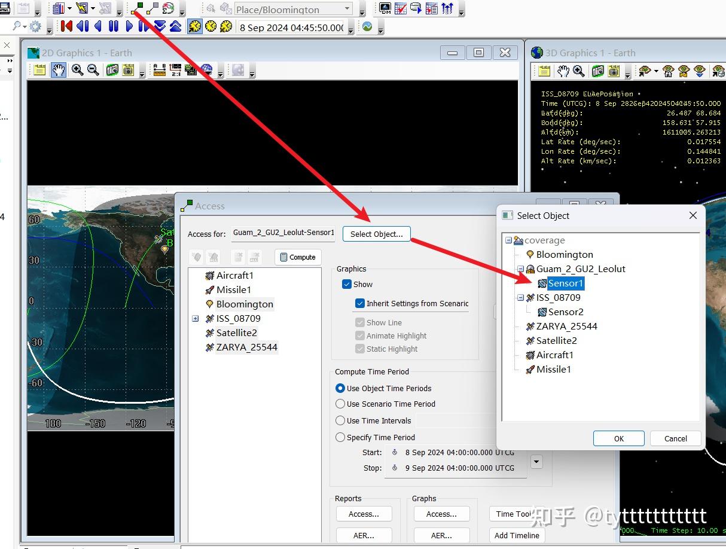
Task: Collapse Guam_2_GU2_Leolut node in Select Object
Action: [x=520, y=269]
